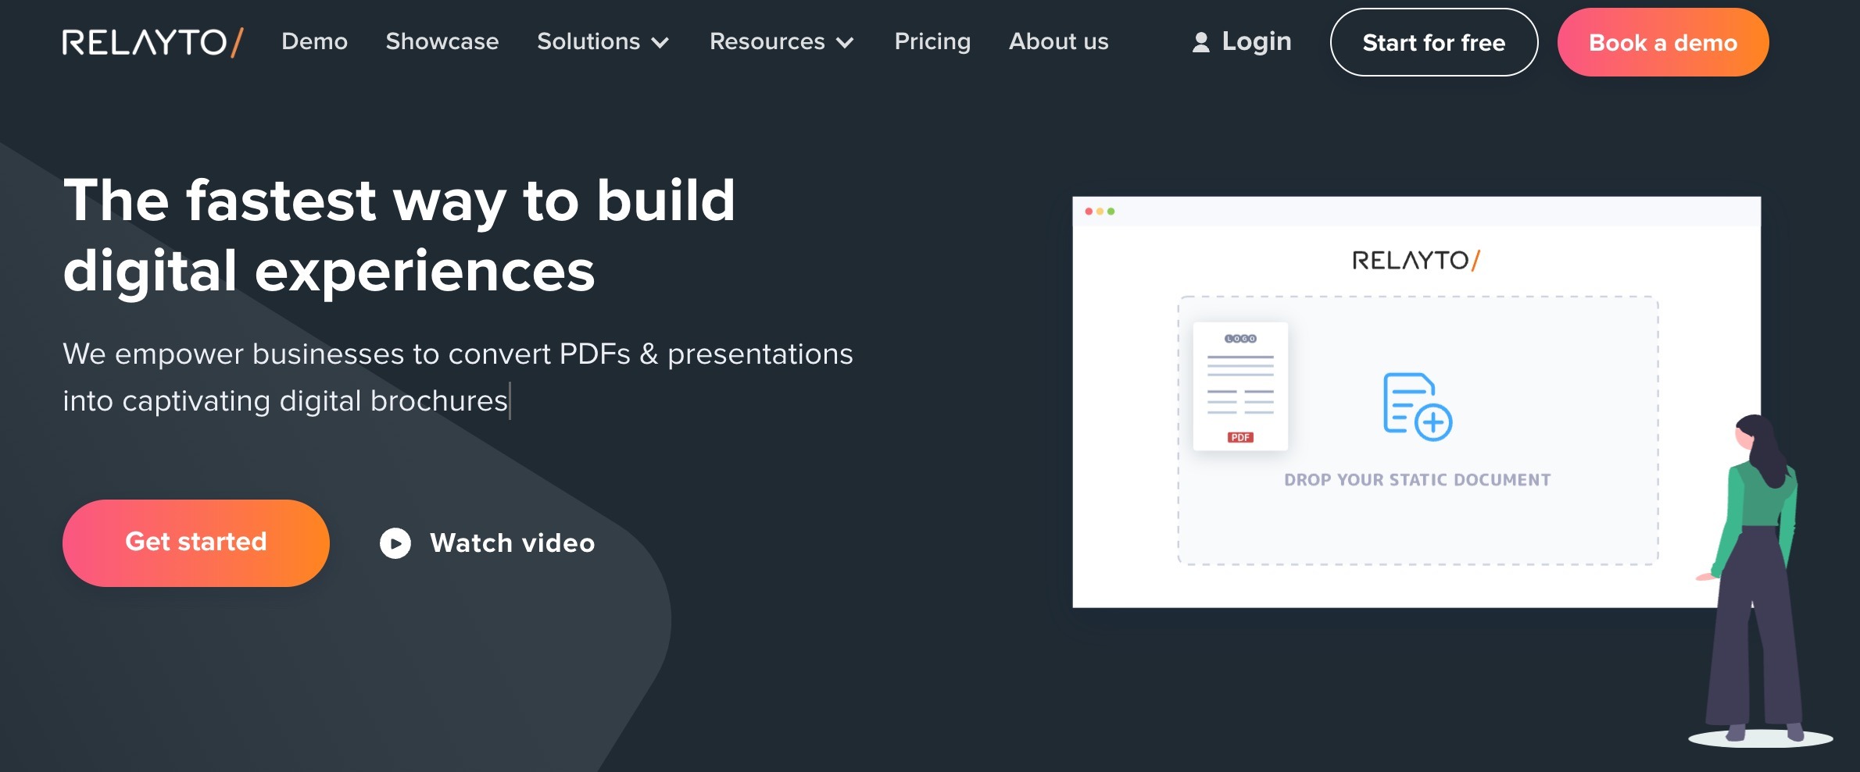The width and height of the screenshot is (1860, 772).
Task: Click the add document icon in the drop zone
Action: point(1418,407)
